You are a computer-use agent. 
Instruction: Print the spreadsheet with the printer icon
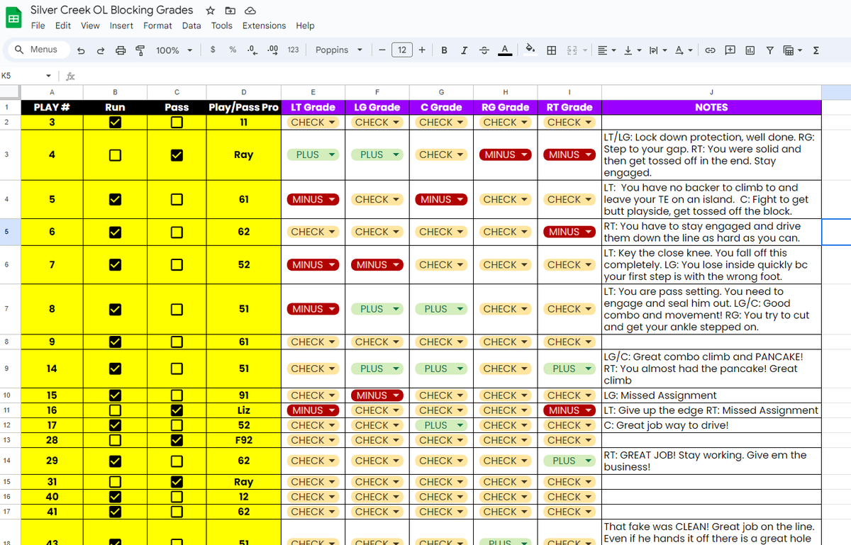coord(120,50)
